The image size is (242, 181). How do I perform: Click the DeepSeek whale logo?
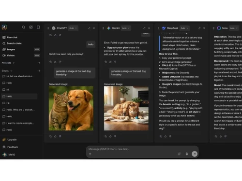(164, 28)
